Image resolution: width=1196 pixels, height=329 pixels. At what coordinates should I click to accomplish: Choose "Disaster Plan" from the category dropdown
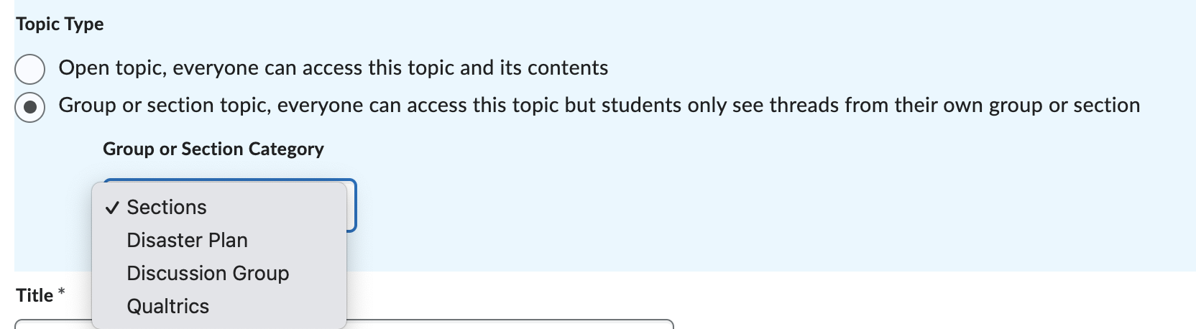coord(187,241)
